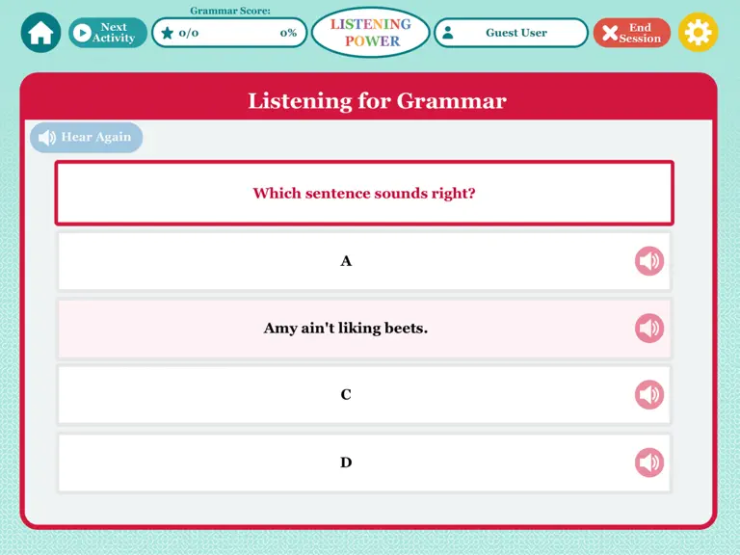Viewport: 740px width, 555px height.
Task: Play audio for answer C
Action: click(649, 394)
